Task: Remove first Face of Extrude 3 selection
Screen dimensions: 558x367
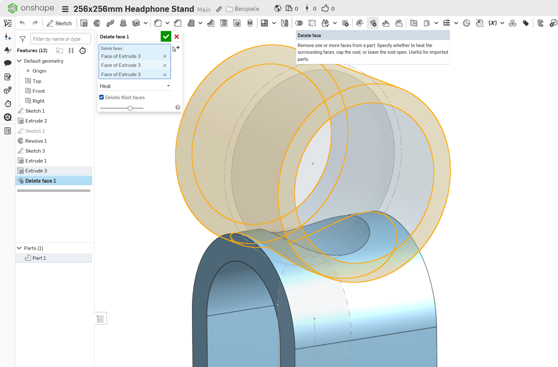Action: [165, 56]
